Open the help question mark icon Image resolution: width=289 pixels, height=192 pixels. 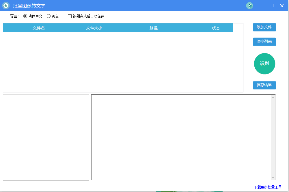pos(249,5)
